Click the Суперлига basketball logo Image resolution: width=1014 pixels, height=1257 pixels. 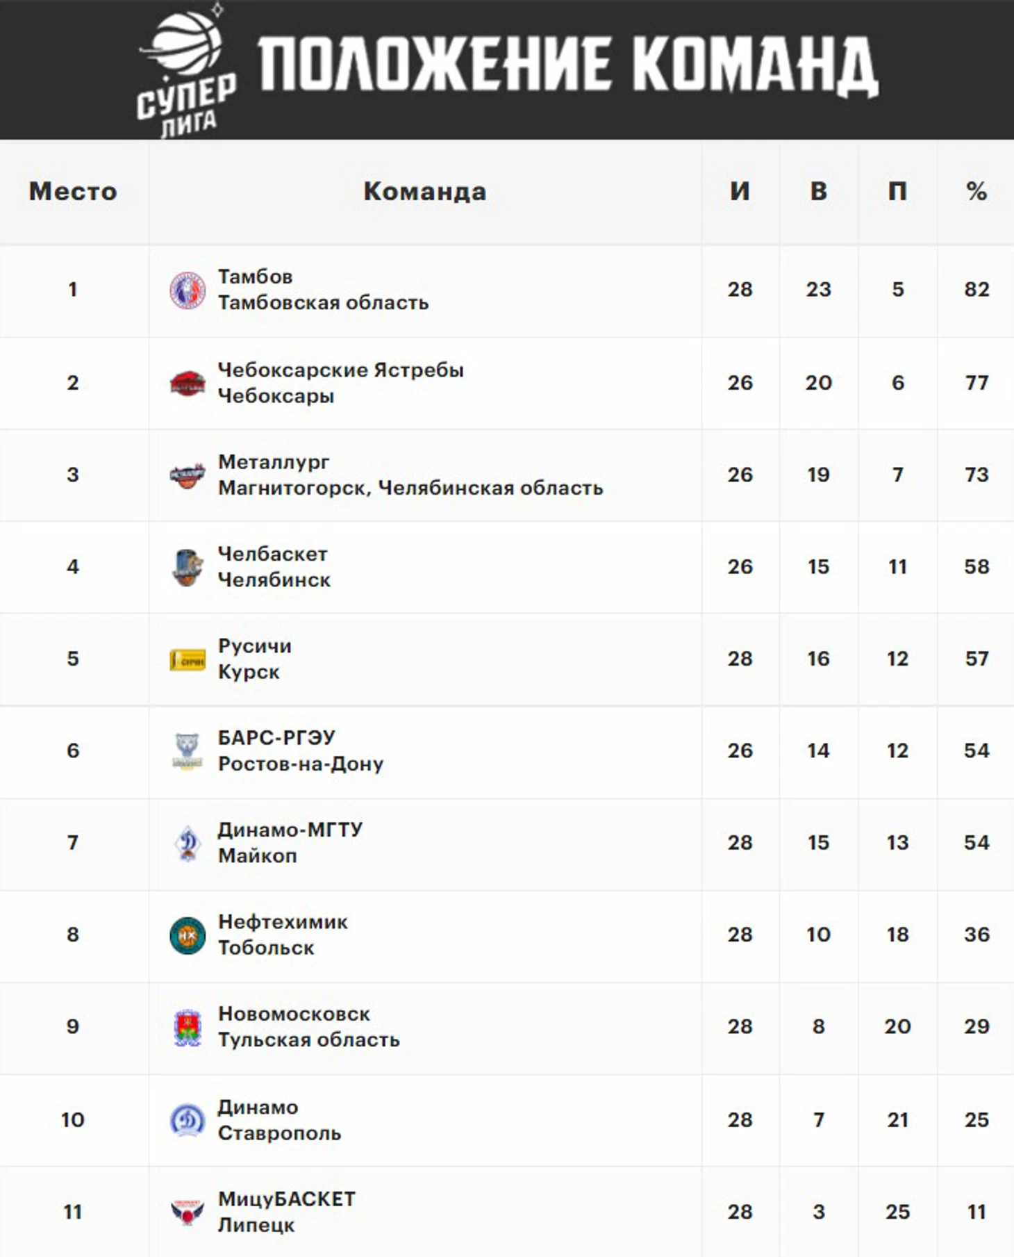(x=188, y=70)
